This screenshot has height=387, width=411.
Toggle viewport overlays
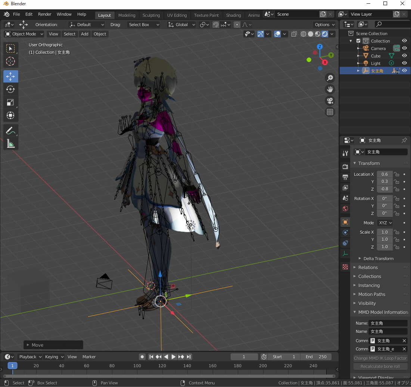point(277,34)
